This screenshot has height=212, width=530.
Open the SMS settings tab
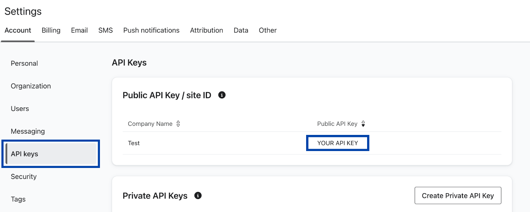coord(105,30)
